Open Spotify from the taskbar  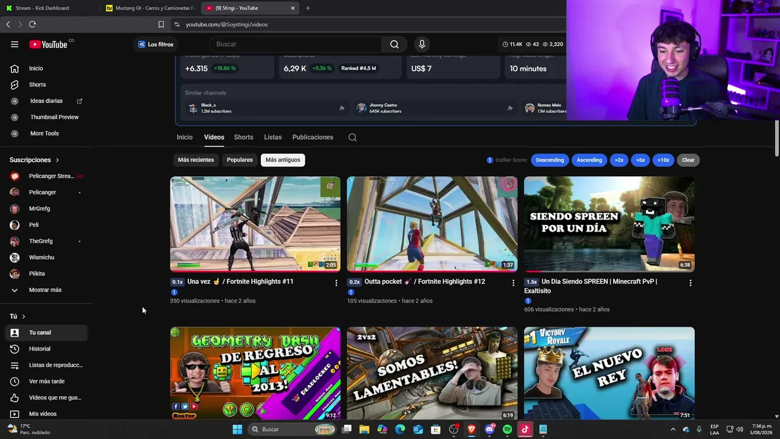(508, 429)
